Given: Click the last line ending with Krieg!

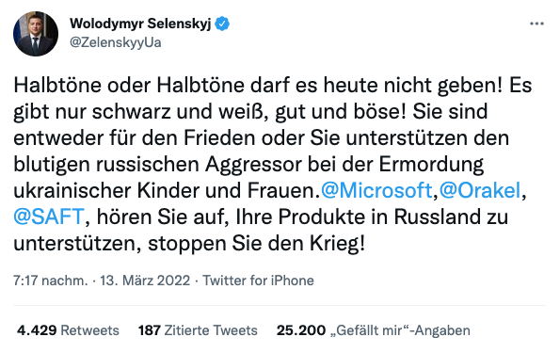Looking at the screenshot, I should pos(189,244).
